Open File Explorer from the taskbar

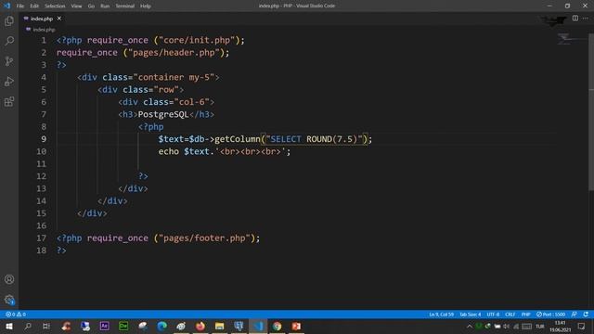pos(219,326)
